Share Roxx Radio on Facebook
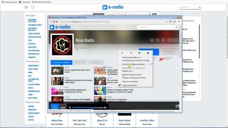Image resolution: width=228 pixels, height=128 pixels. (157, 40)
